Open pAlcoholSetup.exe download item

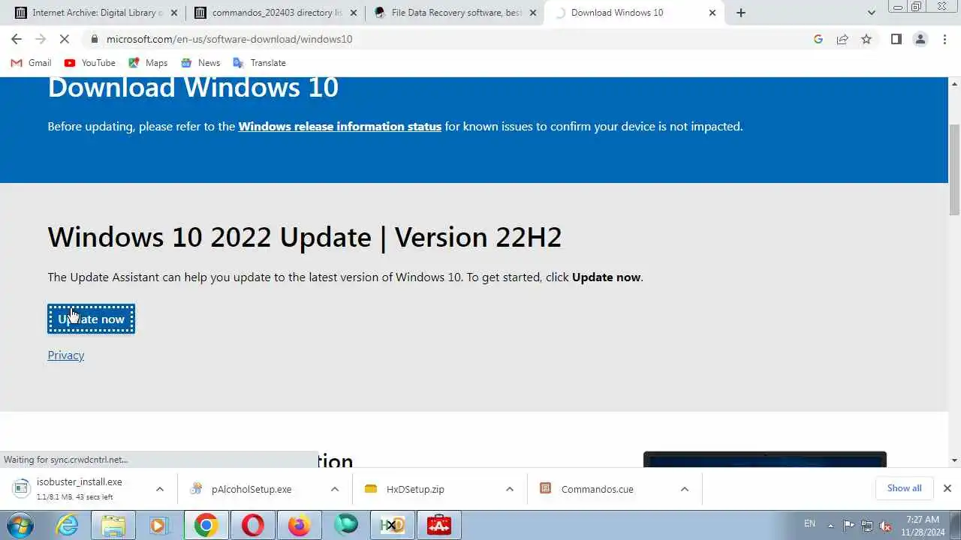click(242, 489)
